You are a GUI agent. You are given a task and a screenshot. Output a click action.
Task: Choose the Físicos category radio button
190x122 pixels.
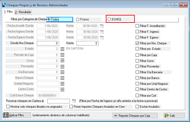point(77,19)
